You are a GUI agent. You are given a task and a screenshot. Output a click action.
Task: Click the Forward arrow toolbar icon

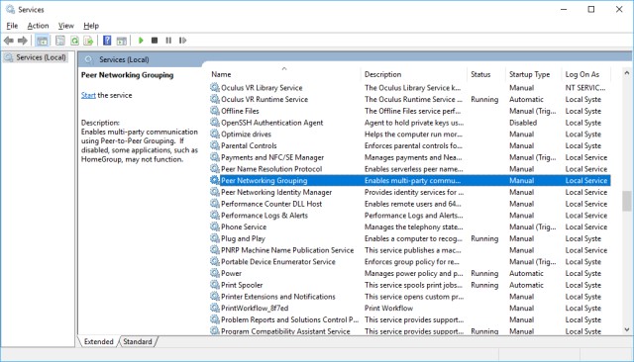[23, 41]
